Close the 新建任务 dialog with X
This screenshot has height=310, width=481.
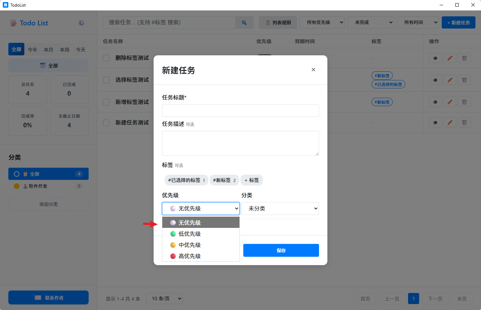point(313,70)
